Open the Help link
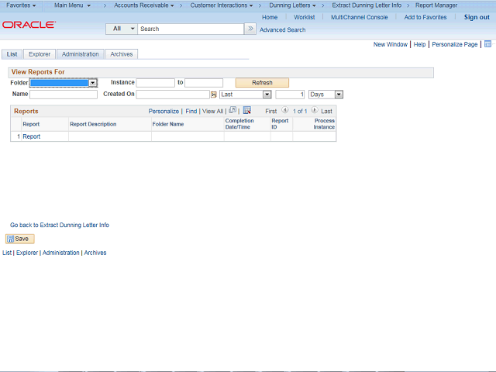 (419, 44)
